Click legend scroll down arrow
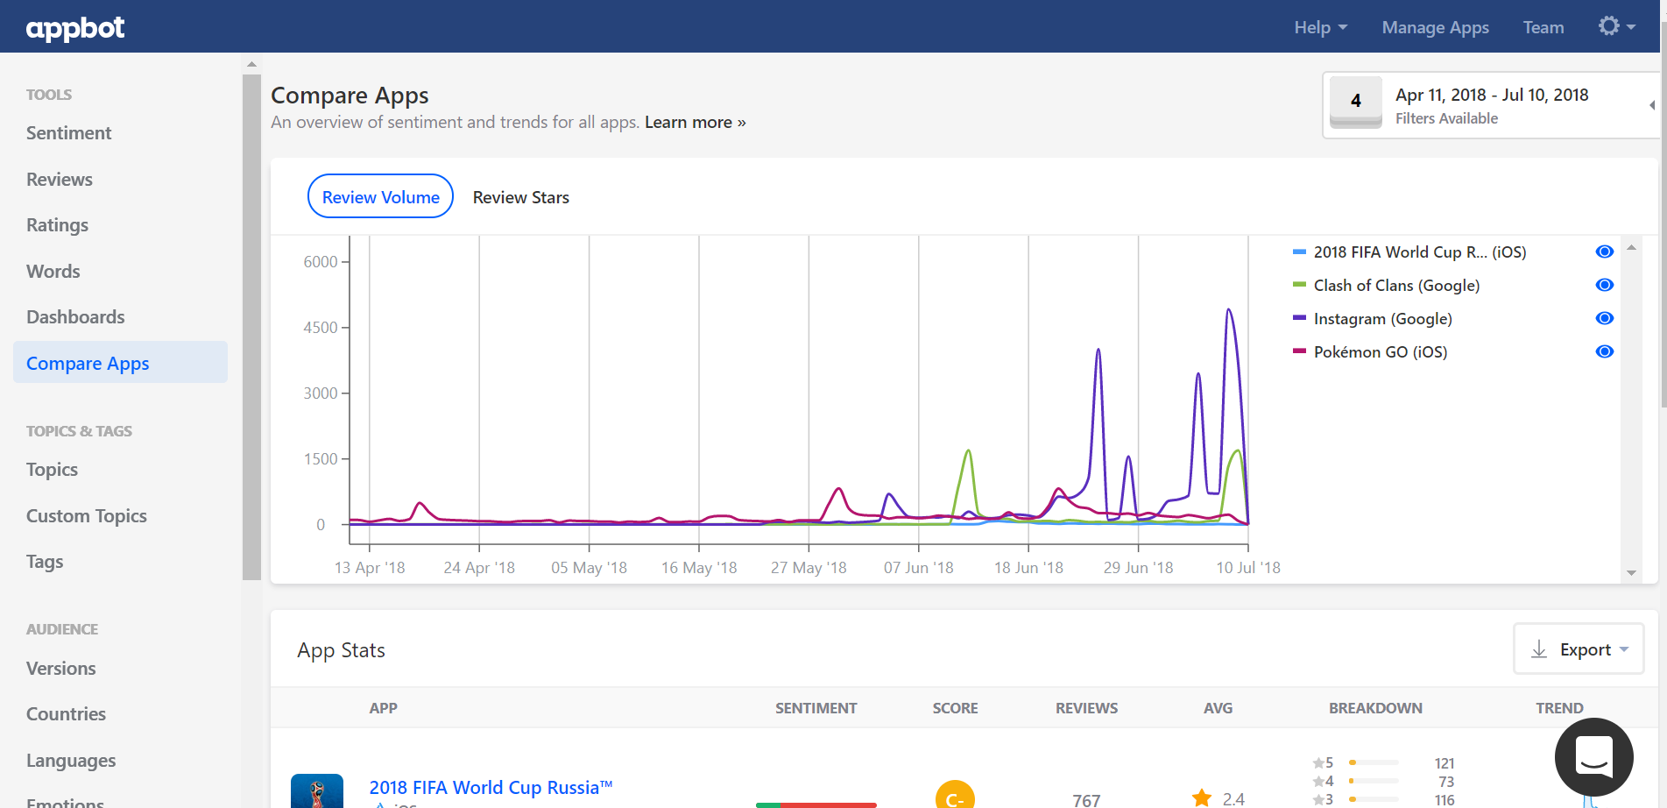The width and height of the screenshot is (1667, 808). click(1631, 572)
